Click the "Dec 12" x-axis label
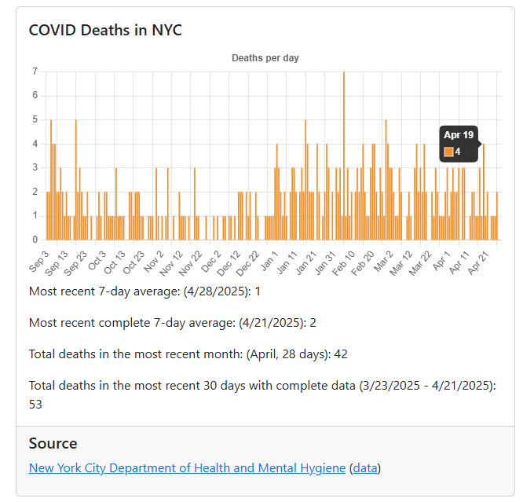The image size is (523, 502). tap(230, 262)
